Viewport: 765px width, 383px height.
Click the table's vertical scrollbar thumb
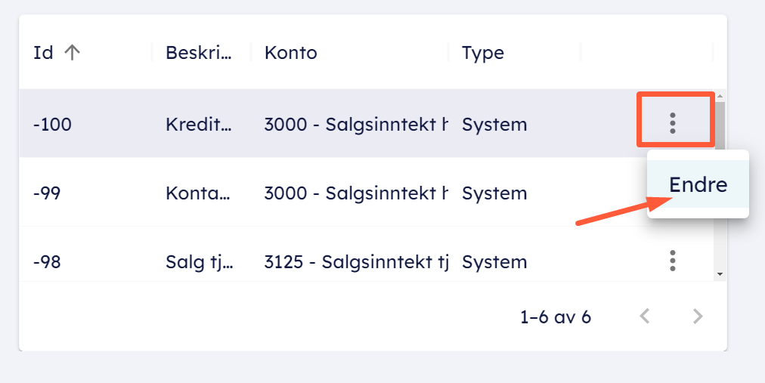(x=720, y=128)
